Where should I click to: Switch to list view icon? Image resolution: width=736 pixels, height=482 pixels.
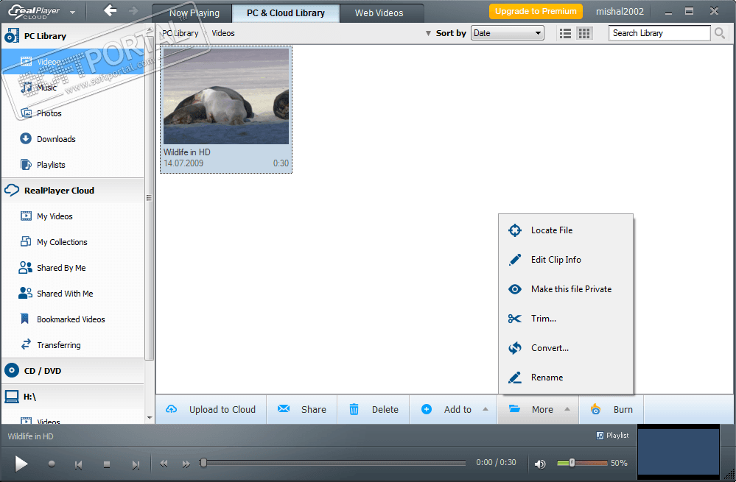pos(565,33)
